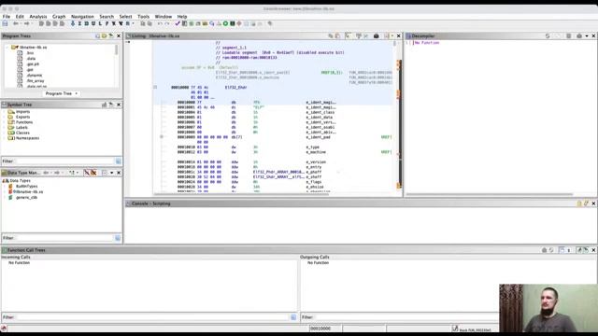Viewport: 598px width, 336px height.
Task: Open the Analysis menu
Action: click(38, 17)
